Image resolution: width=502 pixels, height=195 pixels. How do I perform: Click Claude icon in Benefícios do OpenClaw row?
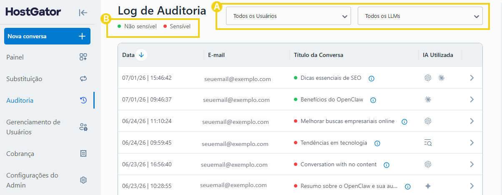427,99
